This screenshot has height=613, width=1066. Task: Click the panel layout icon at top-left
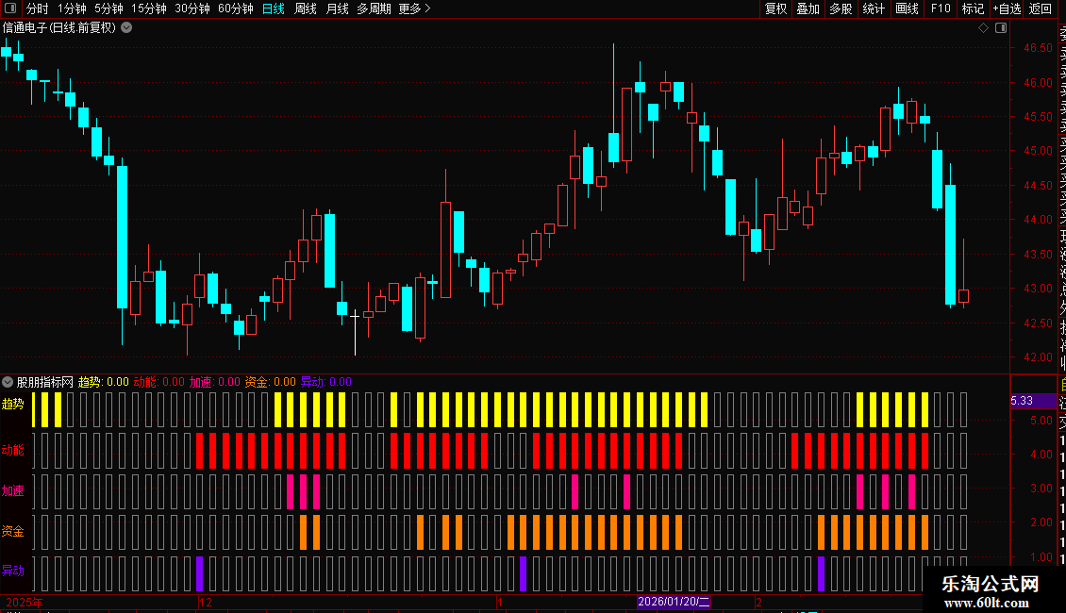(x=10, y=8)
